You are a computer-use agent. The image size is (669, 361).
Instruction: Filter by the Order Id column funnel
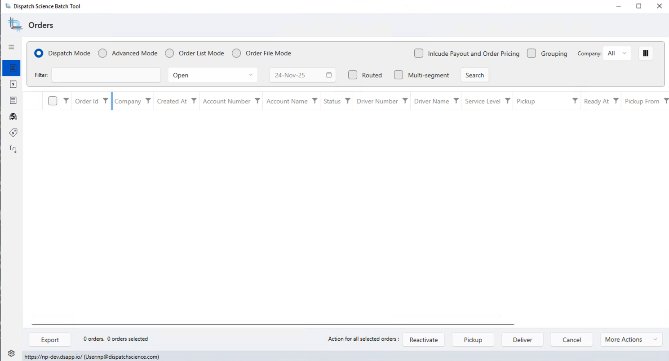pyautogui.click(x=106, y=101)
